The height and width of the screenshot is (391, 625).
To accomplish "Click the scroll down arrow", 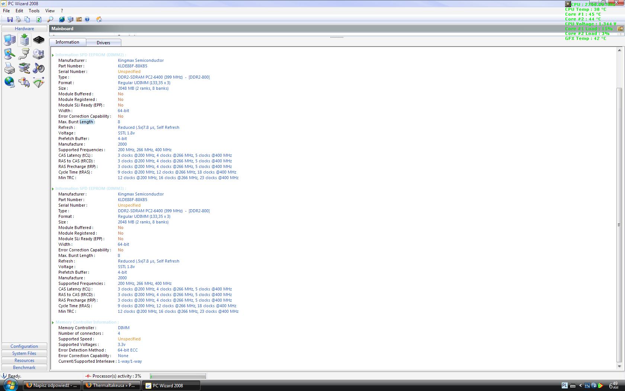I will (619, 366).
